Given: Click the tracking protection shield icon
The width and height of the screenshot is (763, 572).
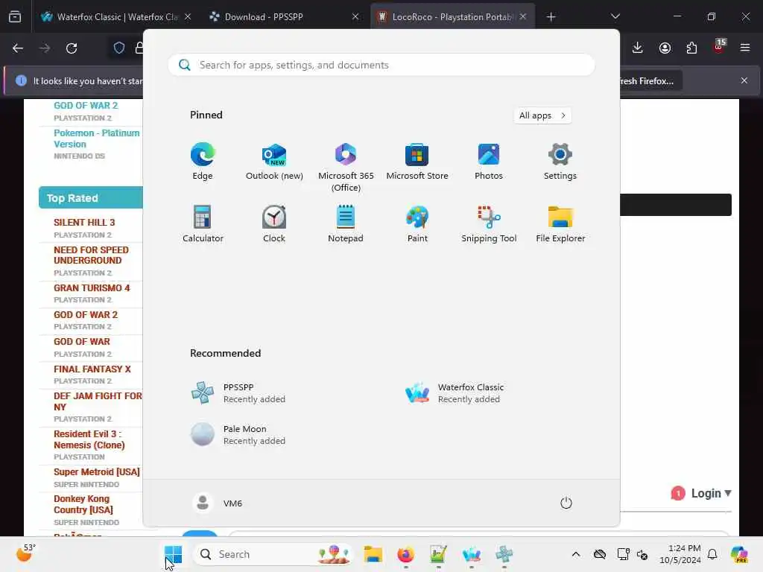Looking at the screenshot, I should click(x=118, y=48).
